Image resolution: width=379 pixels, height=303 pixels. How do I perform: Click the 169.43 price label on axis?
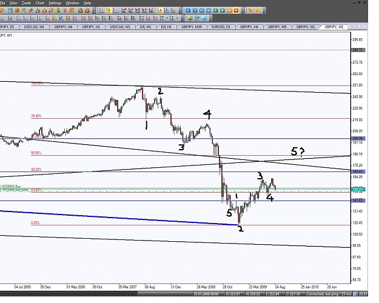(x=358, y=171)
